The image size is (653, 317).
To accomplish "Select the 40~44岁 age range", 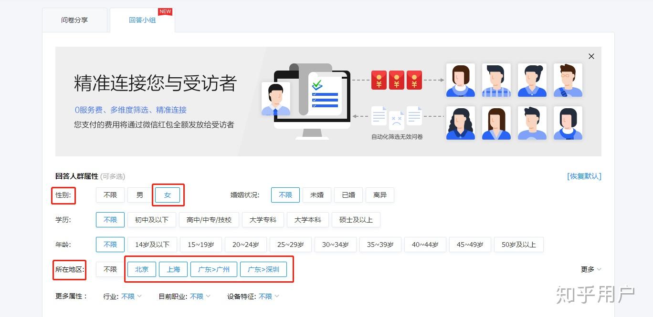I will (x=425, y=245).
